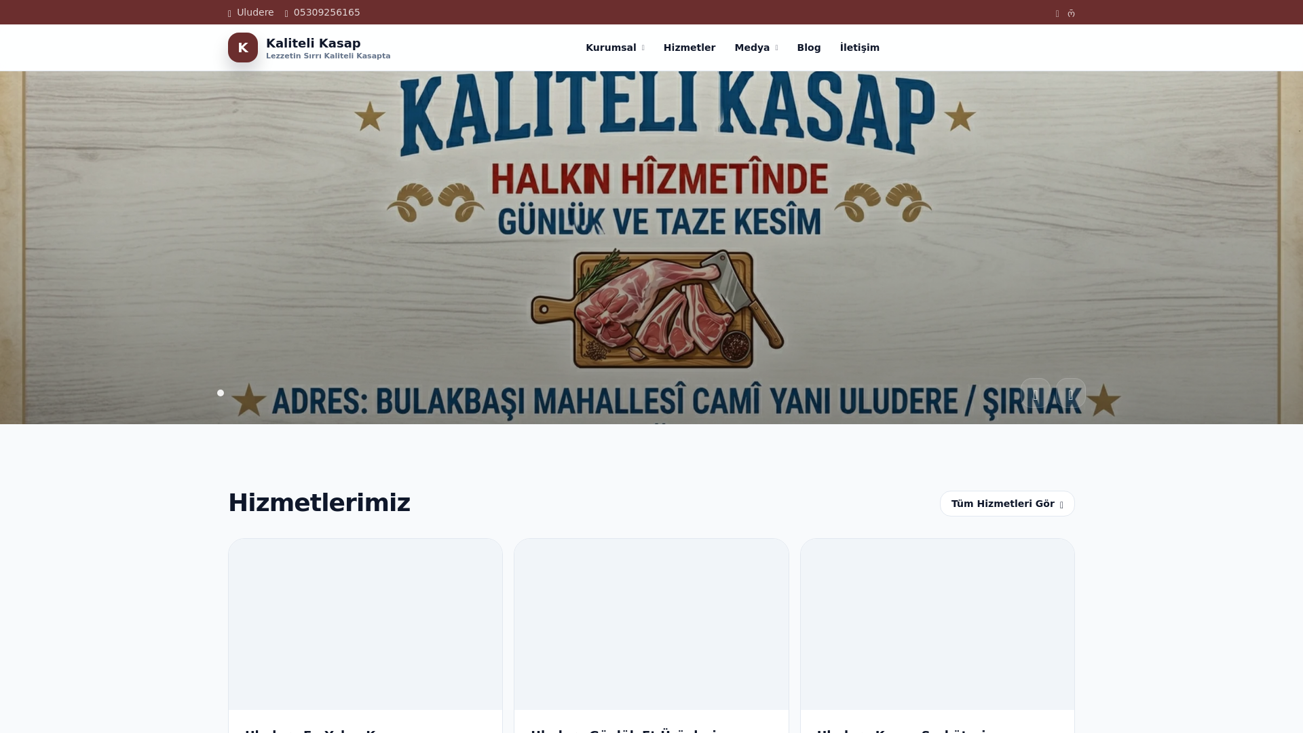The width and height of the screenshot is (1303, 733).
Task: Open the Kaliteli Kasap site title link
Action: click(x=313, y=43)
